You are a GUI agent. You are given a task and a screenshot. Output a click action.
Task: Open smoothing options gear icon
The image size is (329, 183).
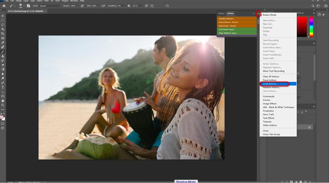129,6
